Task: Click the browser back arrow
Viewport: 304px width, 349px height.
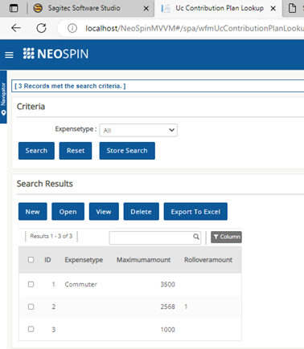Action: (x=16, y=28)
